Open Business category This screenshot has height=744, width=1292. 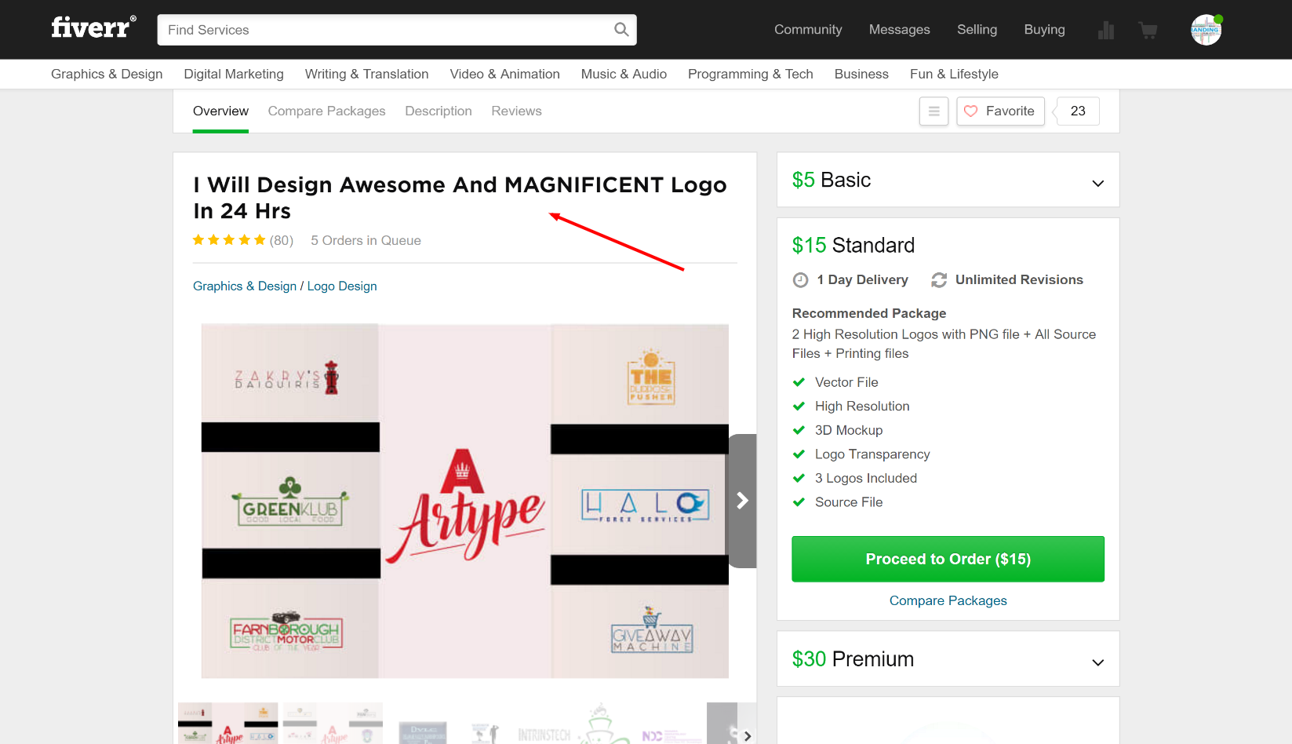point(861,74)
